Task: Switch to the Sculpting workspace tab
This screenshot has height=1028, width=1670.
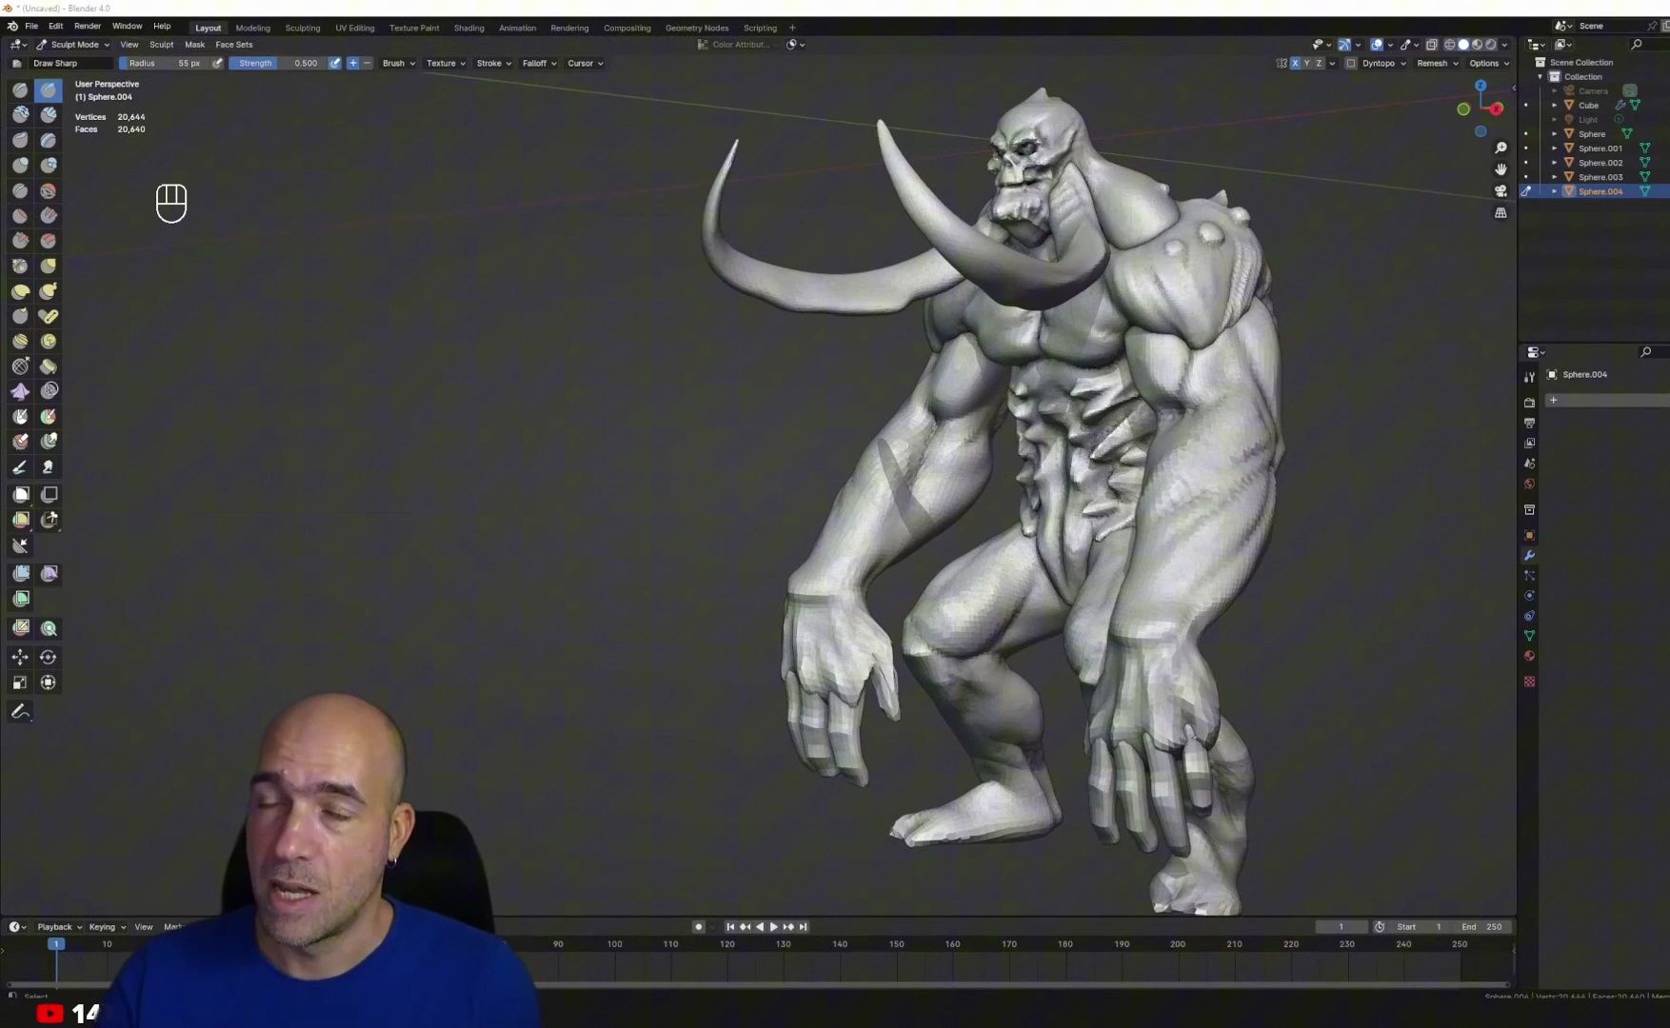Action: (303, 29)
